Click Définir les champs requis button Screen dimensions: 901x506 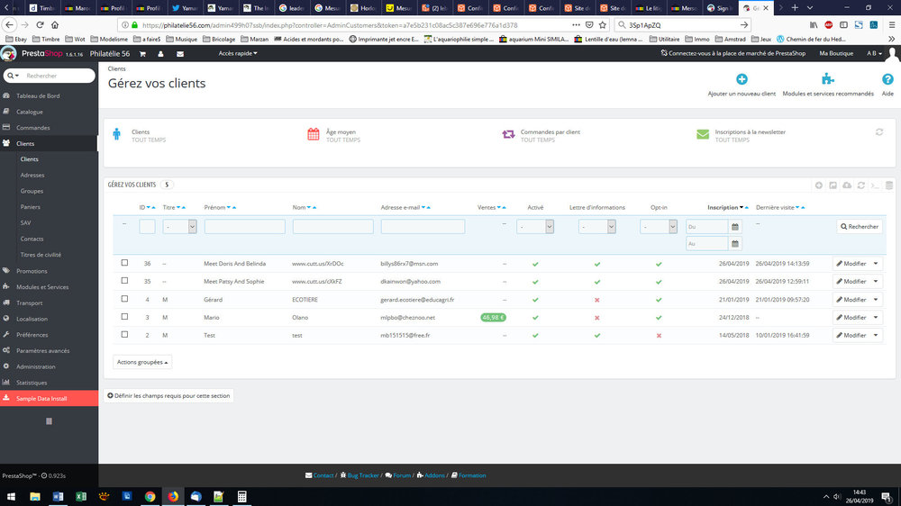pyautogui.click(x=169, y=396)
